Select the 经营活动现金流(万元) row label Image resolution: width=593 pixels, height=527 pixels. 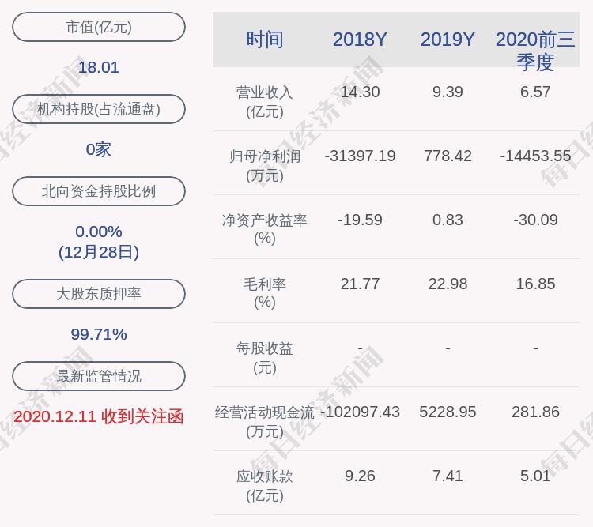[264, 422]
